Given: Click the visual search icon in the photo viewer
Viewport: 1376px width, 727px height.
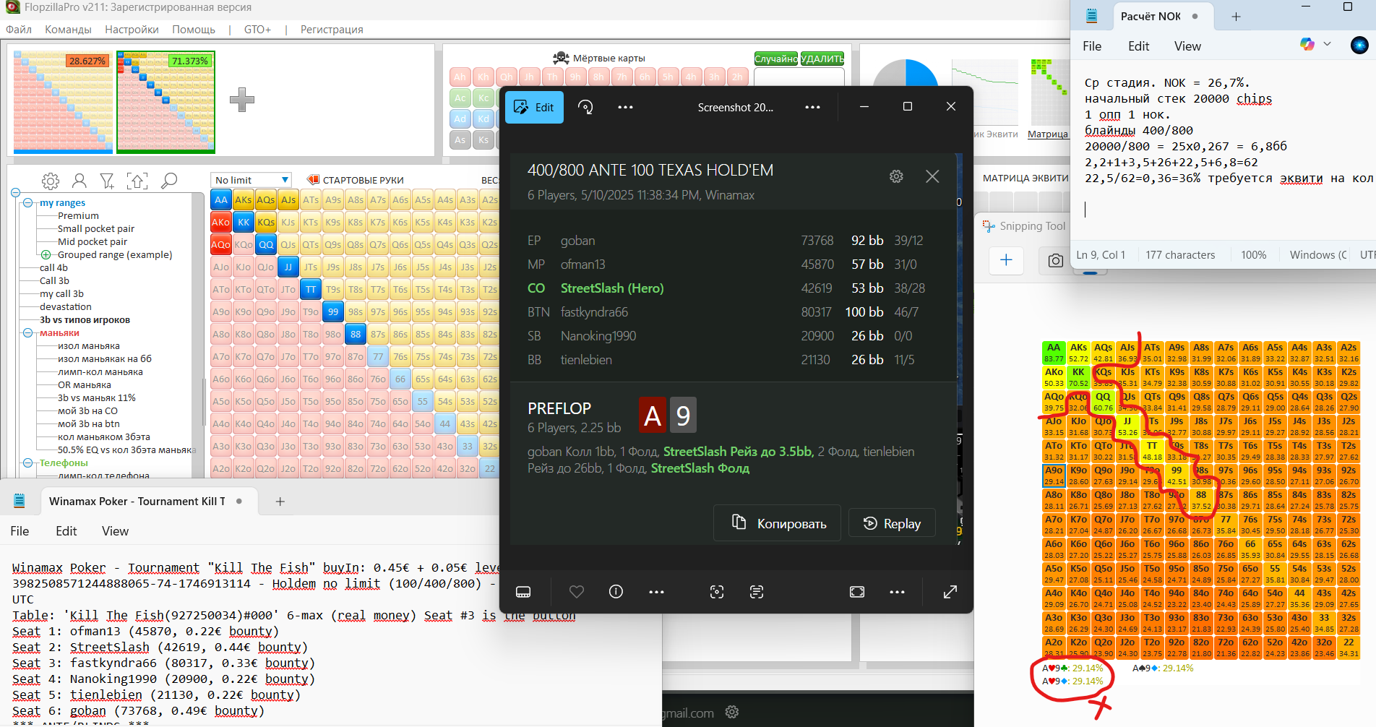Looking at the screenshot, I should click(x=717, y=592).
